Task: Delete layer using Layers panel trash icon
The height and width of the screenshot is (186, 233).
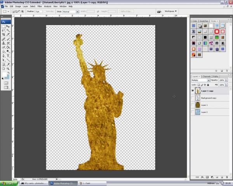Action: pyautogui.click(x=227, y=177)
